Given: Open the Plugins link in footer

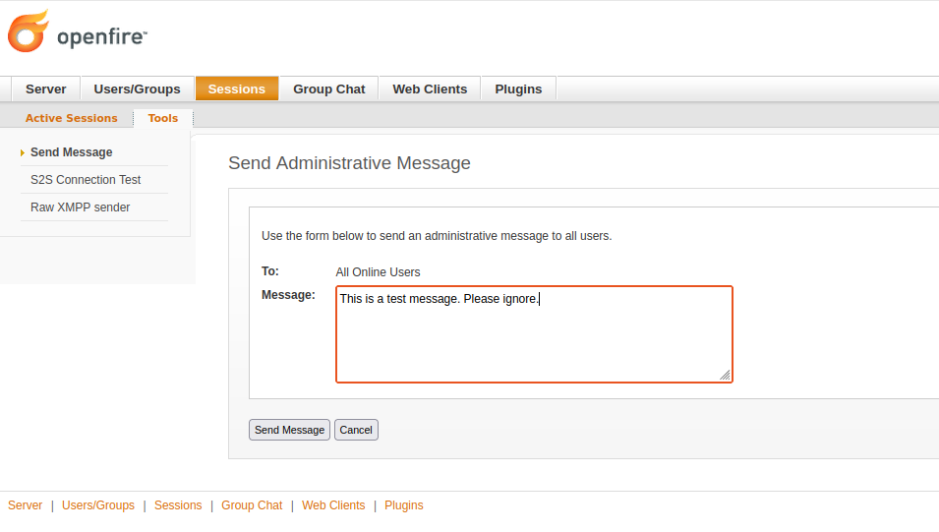Looking at the screenshot, I should click(404, 505).
